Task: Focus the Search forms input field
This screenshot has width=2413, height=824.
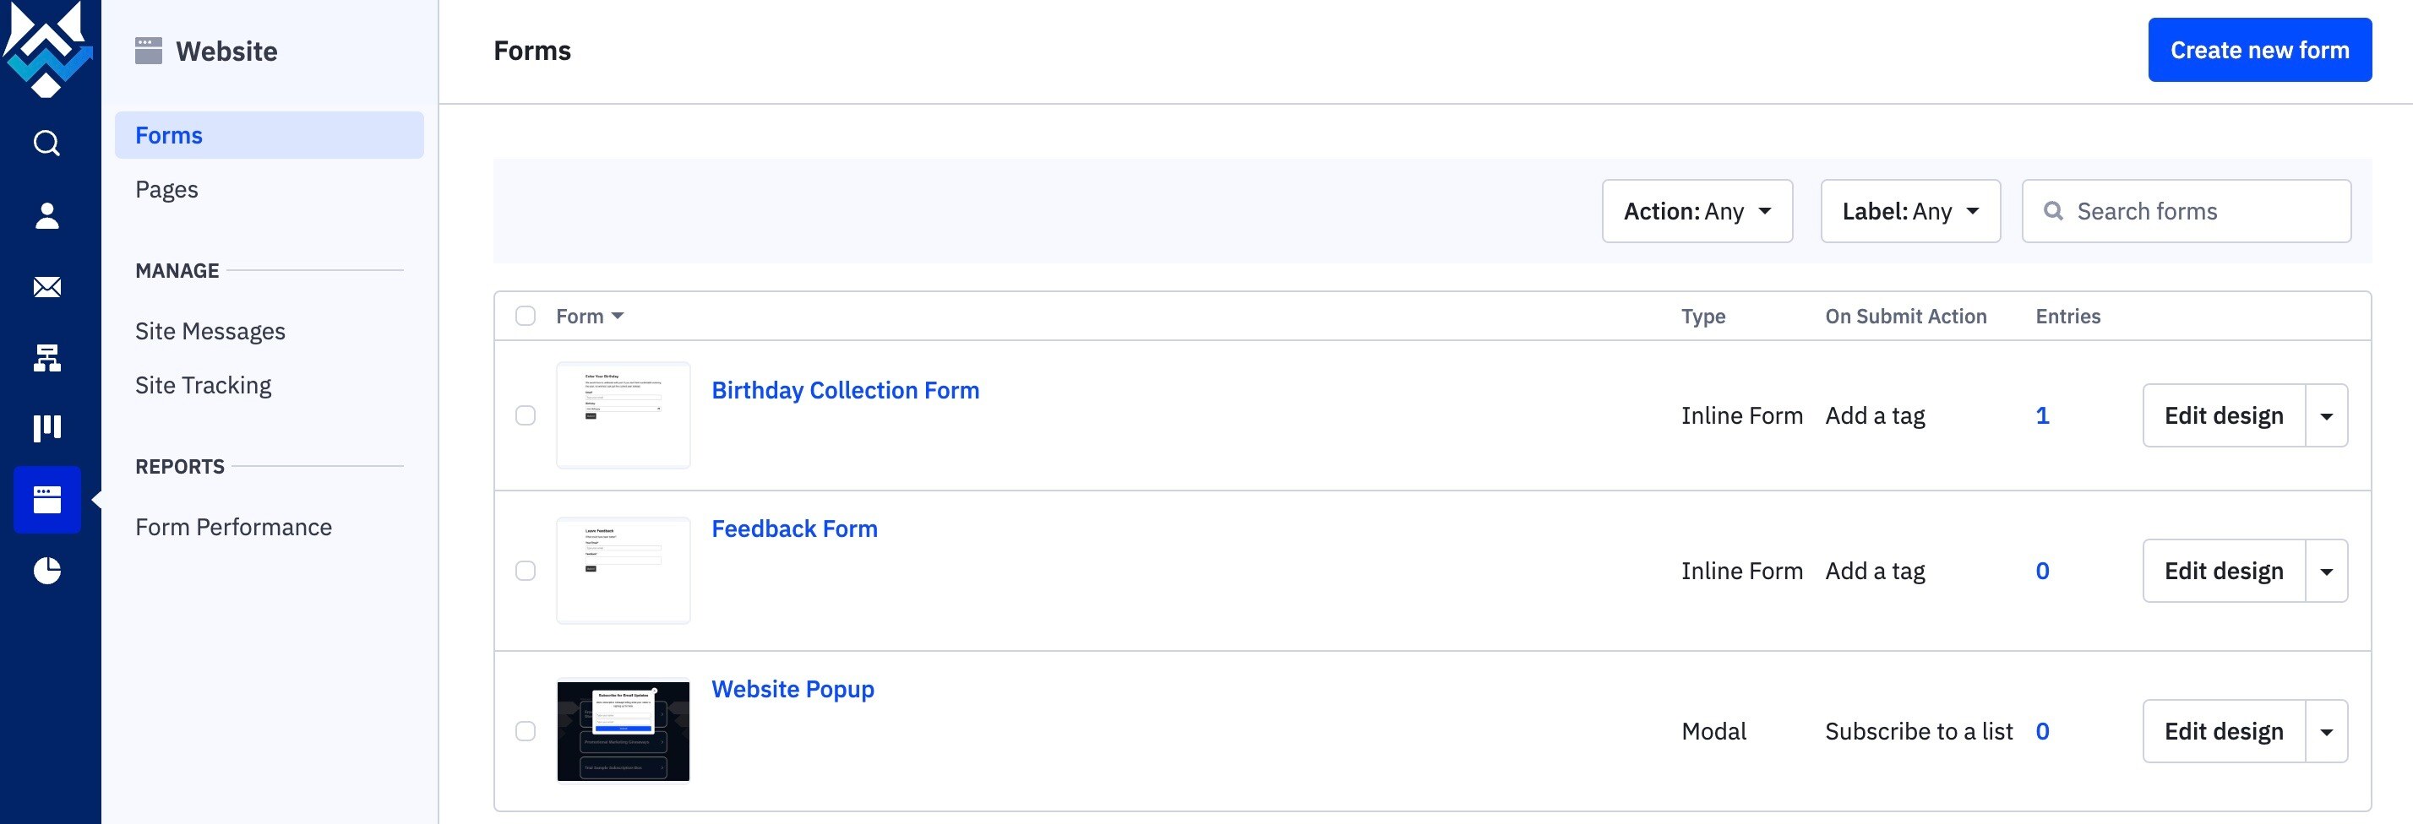Action: pyautogui.click(x=2187, y=211)
